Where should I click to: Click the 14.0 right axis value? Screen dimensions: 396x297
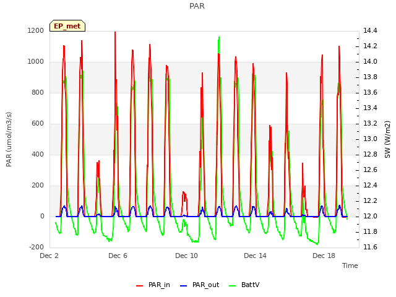[370, 62]
